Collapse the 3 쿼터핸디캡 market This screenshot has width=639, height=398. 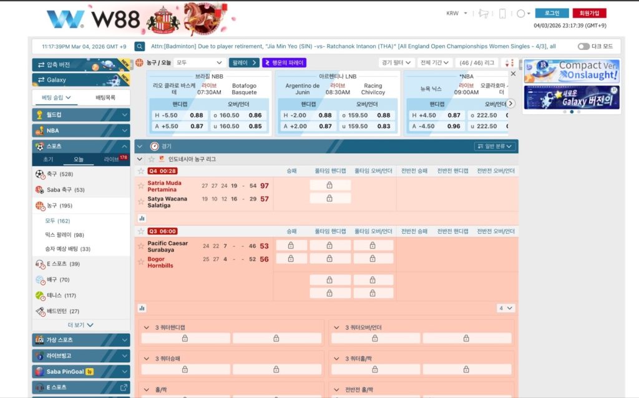coord(146,327)
